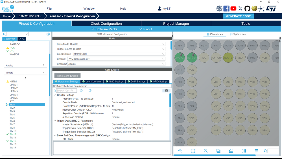Select TIM13 in the Timers list
The width and height of the screenshot is (282, 159).
[x=13, y=134]
